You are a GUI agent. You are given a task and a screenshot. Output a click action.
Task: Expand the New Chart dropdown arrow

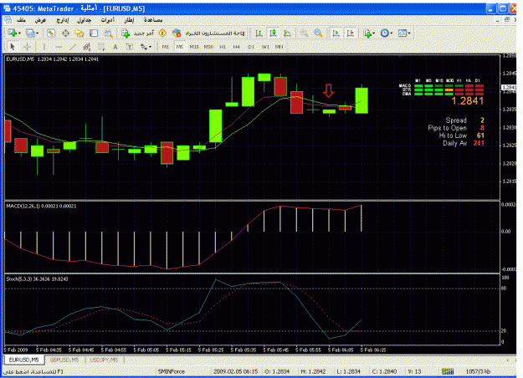(19, 33)
